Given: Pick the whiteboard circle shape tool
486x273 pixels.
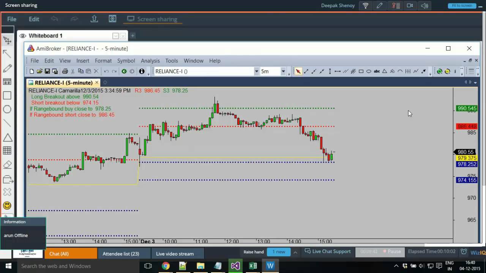Looking at the screenshot, I should (7, 109).
